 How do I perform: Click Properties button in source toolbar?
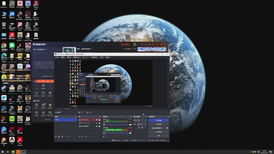(81, 113)
